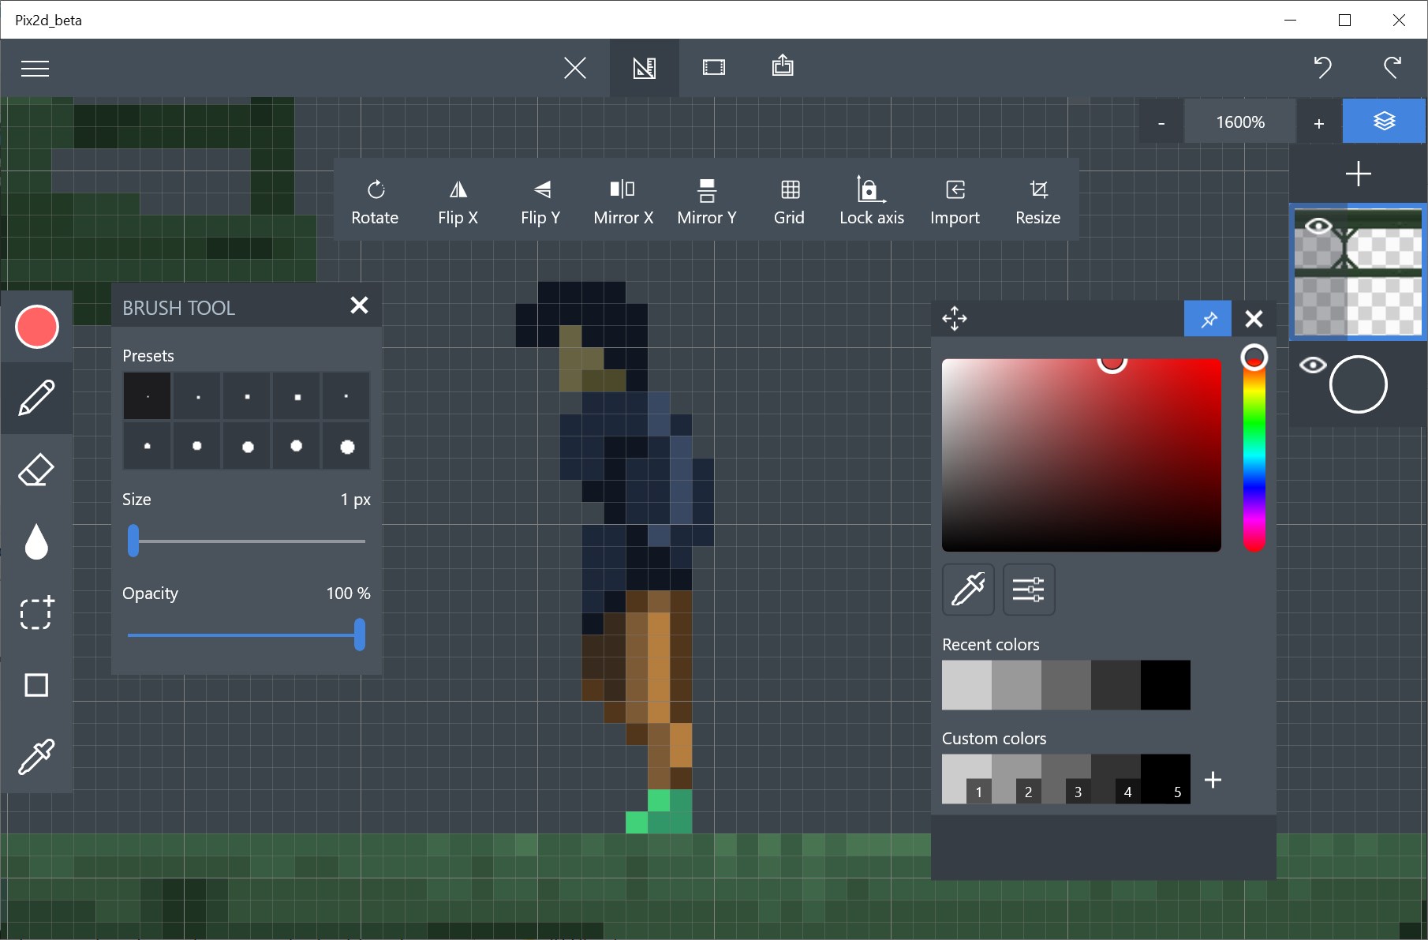
Task: Select the Eraser tool
Action: click(36, 470)
